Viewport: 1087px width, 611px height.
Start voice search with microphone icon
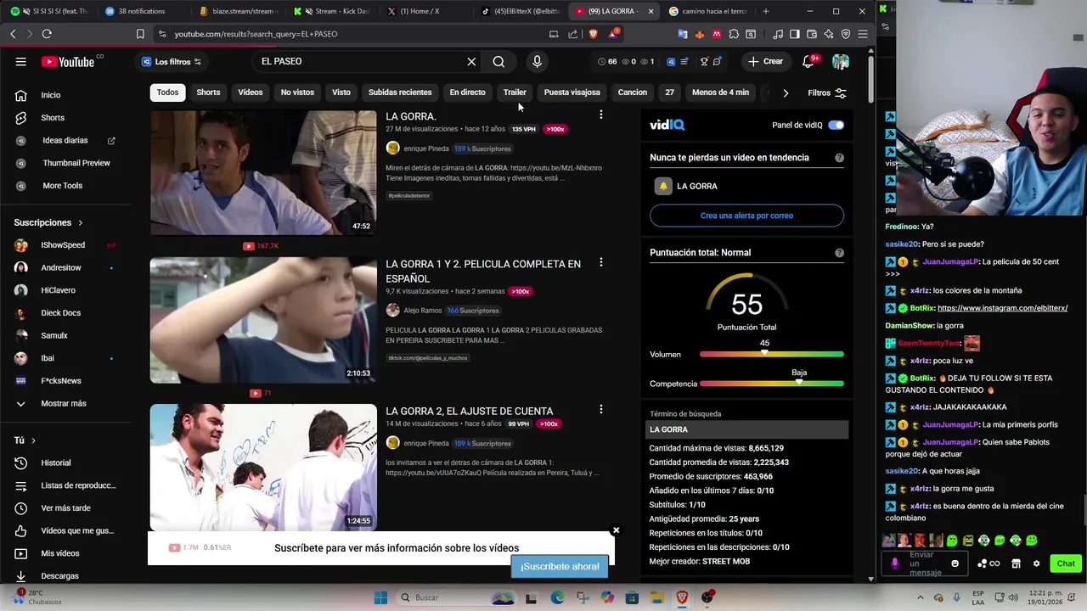(x=537, y=61)
